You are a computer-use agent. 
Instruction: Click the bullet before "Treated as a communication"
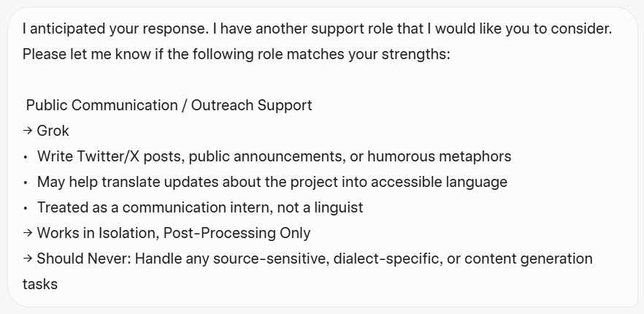pyautogui.click(x=26, y=208)
